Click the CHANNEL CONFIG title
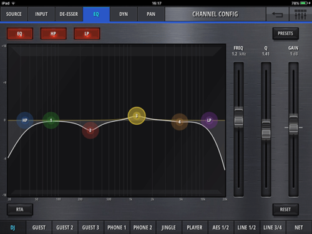This screenshot has height=234, width=312. [215, 14]
